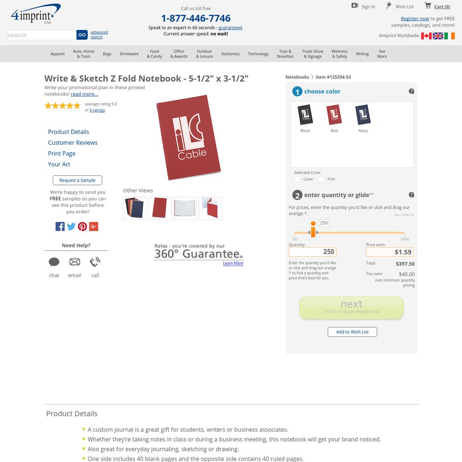Share the product on Facebook
462x462 pixels.
[60, 226]
